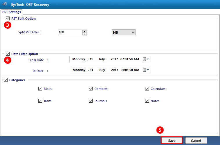Click the SysTools OST Recovery title text
Screen dimensions: 220x145
pos(30,4)
